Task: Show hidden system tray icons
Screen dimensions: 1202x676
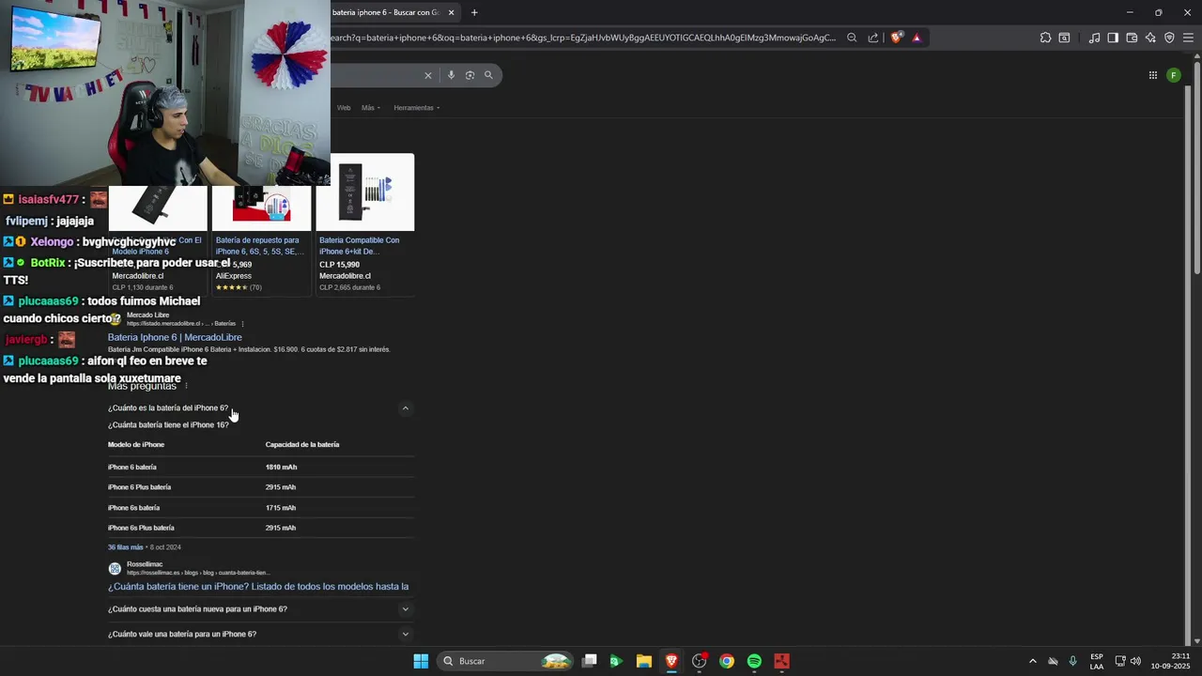Action: click(x=1032, y=661)
